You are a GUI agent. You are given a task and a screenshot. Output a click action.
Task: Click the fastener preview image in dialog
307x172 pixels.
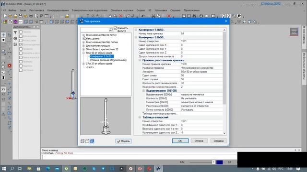(x=106, y=116)
